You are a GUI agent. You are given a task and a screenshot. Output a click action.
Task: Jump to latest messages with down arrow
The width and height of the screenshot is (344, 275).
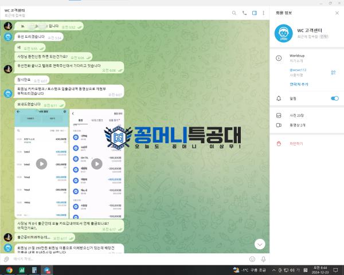point(260,244)
